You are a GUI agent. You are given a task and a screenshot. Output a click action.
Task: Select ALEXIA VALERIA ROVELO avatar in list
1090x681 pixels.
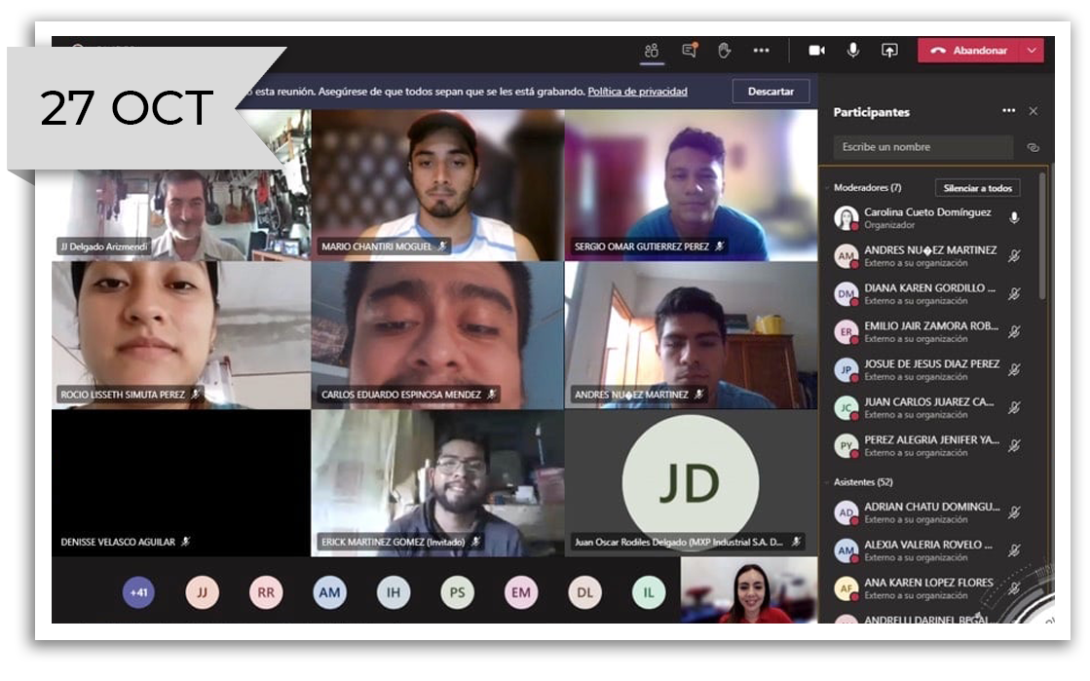(x=846, y=550)
